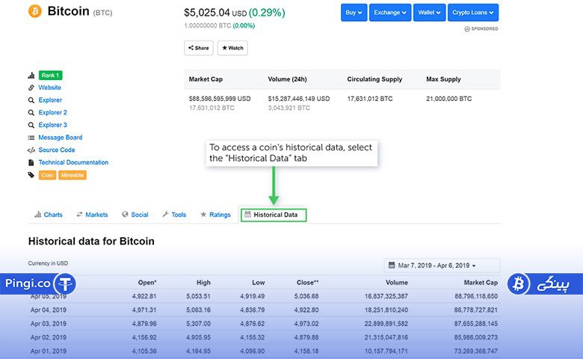The width and height of the screenshot is (583, 359).
Task: Click the calendar icon in date range picker
Action: pos(392,266)
